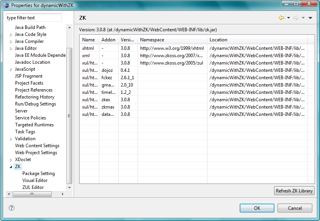This screenshot has height=221, width=320.
Task: Expand the Validation node
Action: (x=11, y=139)
